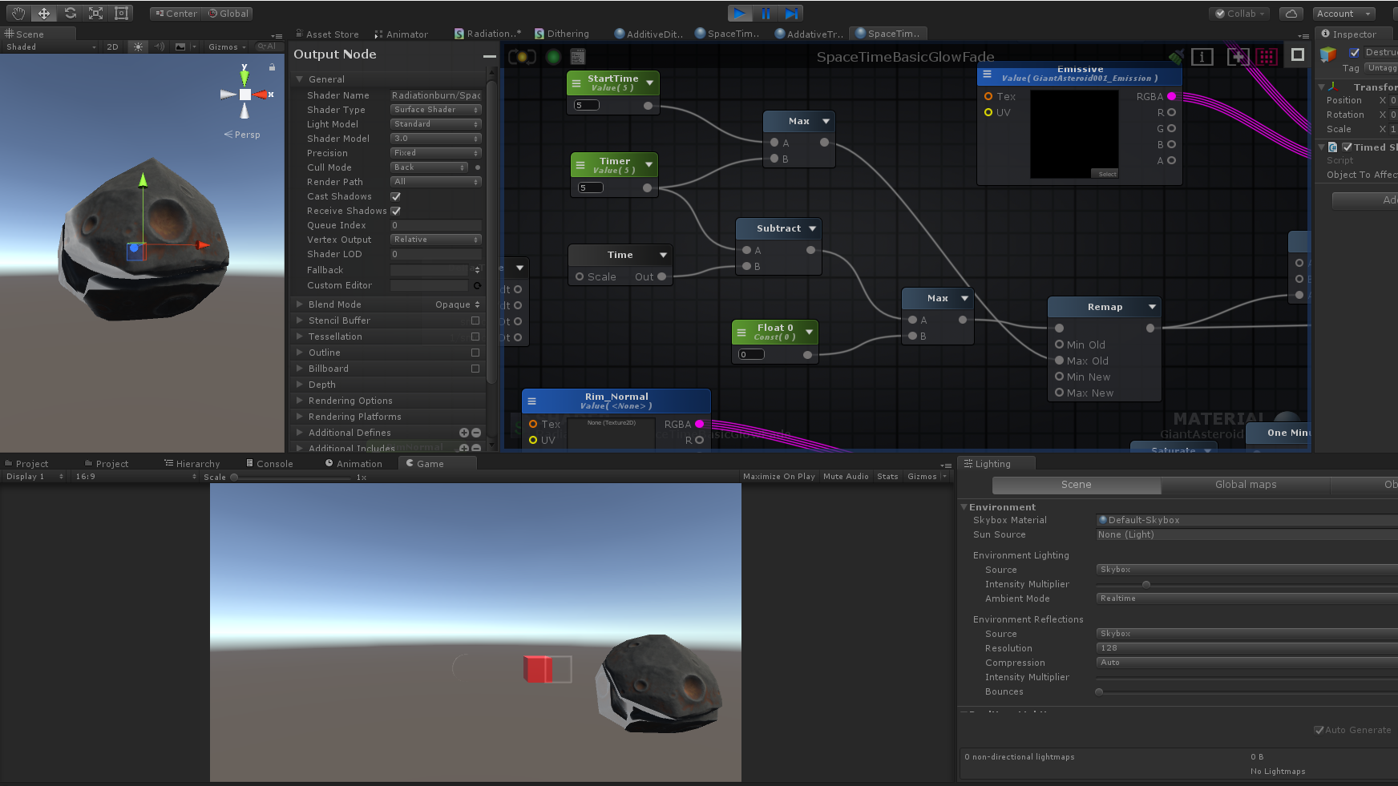Click the Maximize On Play button
This screenshot has height=786, width=1398.
pos(778,477)
